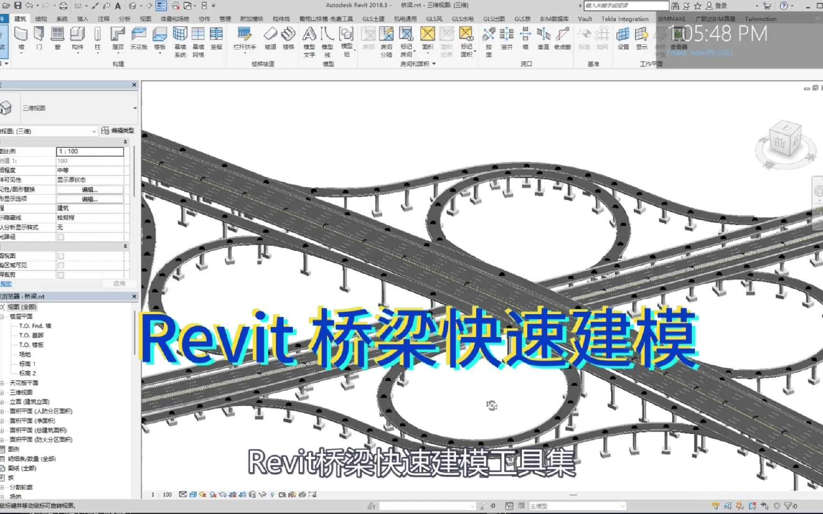Viewport: 823px width, 514px height.
Task: Click the 登录 sign-in button
Action: point(717,6)
